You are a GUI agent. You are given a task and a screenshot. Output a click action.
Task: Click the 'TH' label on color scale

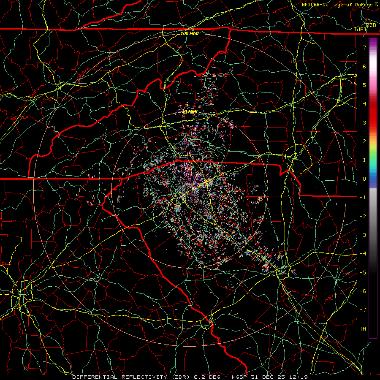pos(363,328)
